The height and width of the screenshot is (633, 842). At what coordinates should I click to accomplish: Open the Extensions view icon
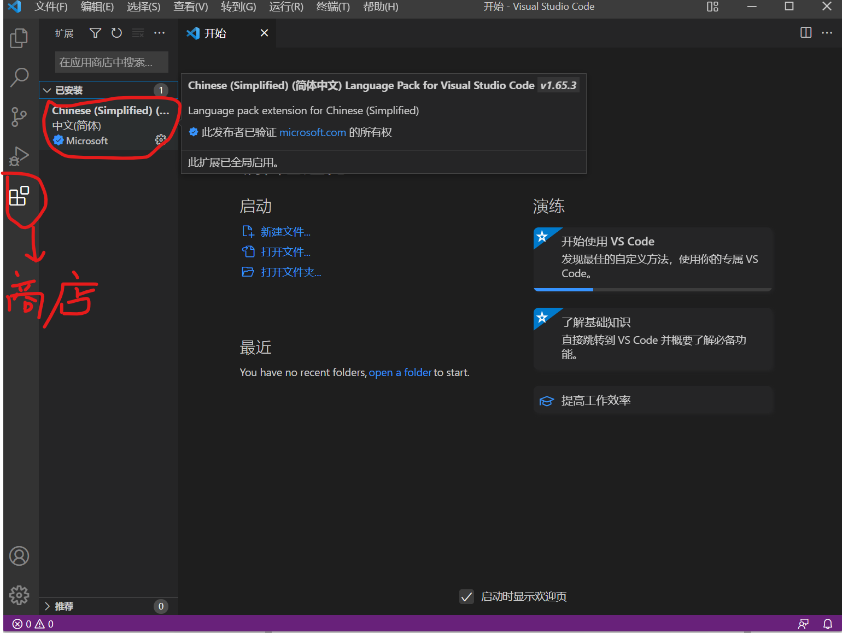coord(19,196)
